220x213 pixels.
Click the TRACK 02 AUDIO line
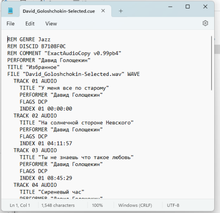point(35,116)
